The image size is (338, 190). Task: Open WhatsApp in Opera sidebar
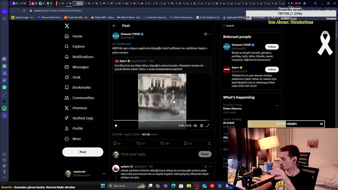[4, 87]
